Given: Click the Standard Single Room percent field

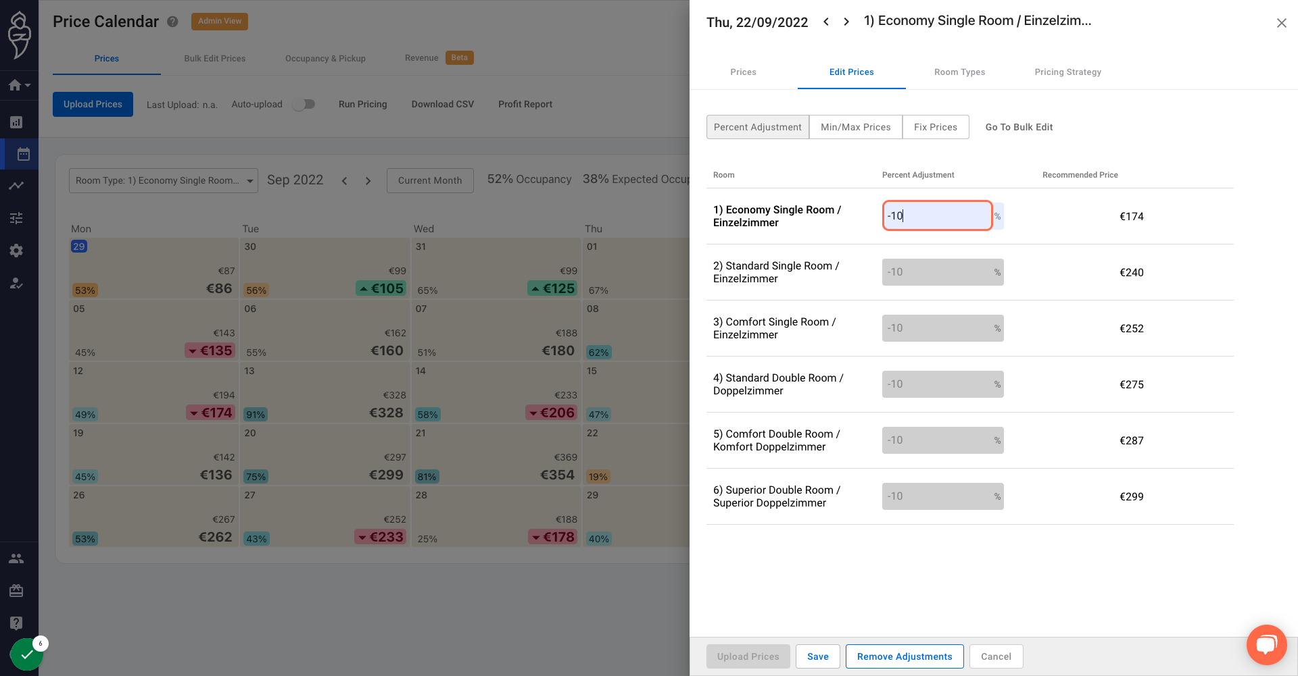Looking at the screenshot, I should click(x=942, y=272).
